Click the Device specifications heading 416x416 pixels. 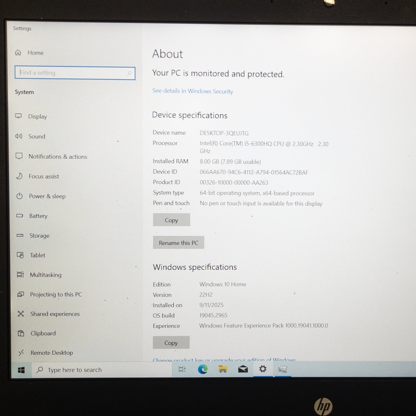pyautogui.click(x=190, y=115)
